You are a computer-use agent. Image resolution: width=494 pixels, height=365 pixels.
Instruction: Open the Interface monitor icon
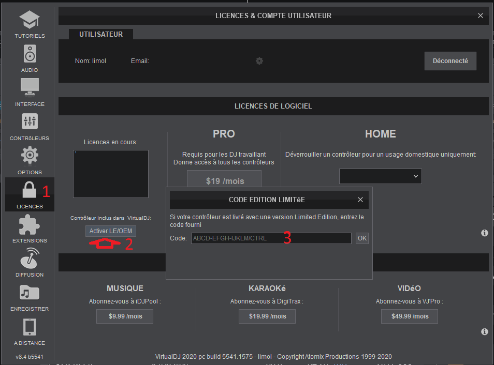click(30, 87)
